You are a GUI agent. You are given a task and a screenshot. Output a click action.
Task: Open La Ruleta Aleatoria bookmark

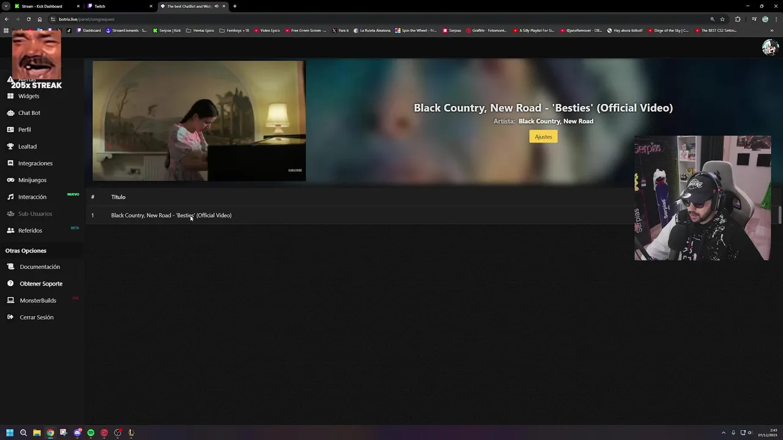(x=372, y=31)
